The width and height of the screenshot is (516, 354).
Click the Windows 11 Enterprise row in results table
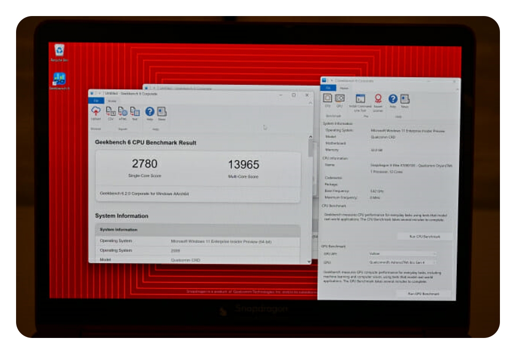click(198, 241)
